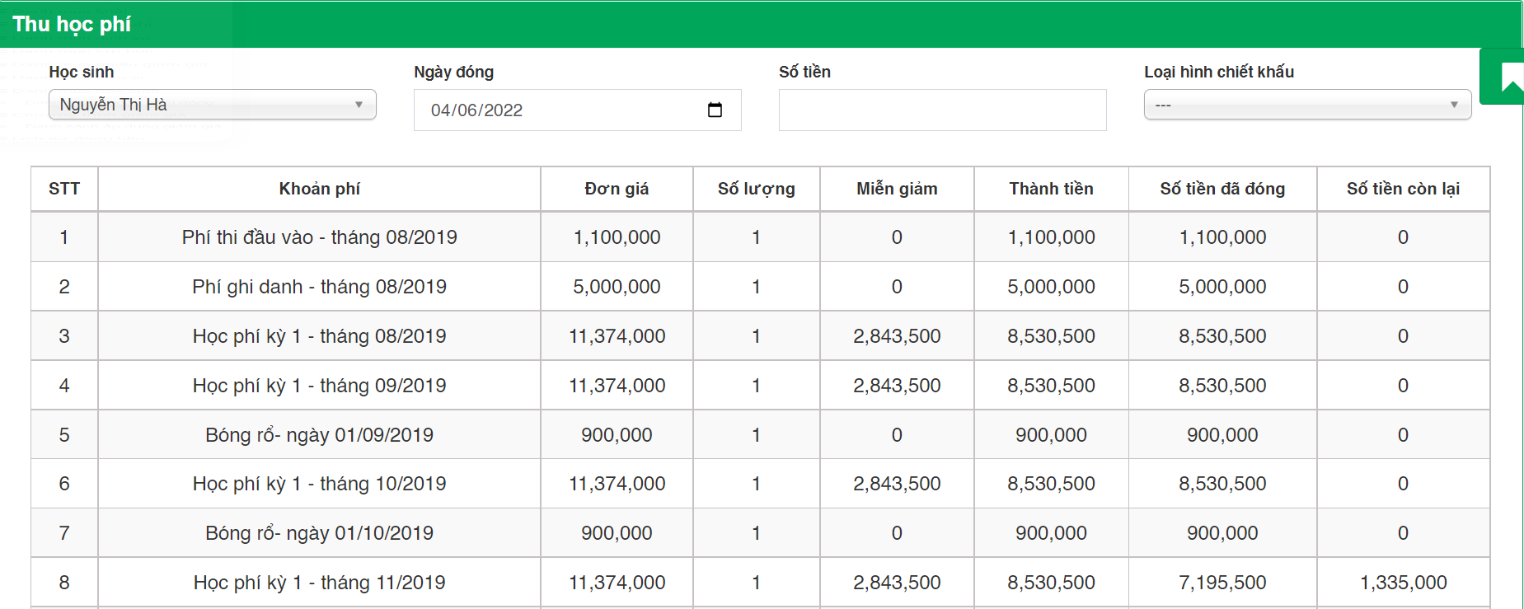1524x609 pixels.
Task: Click the Ngày đóng date field 04/06/2022
Action: [x=560, y=110]
